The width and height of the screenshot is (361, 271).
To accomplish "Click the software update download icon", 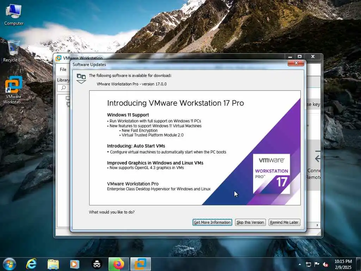I will pos(81,79).
